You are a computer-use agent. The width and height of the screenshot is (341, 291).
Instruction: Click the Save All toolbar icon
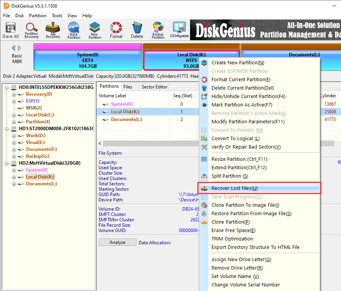[x=10, y=30]
